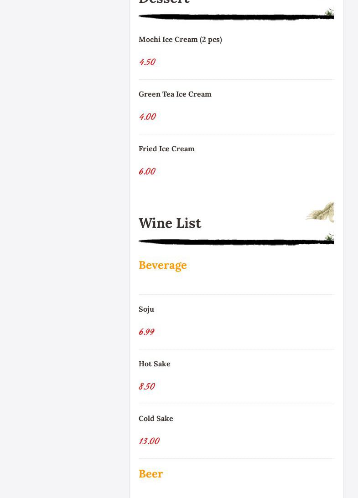
Task: Click the Fried Ice Cream menu item
Action: point(166,149)
